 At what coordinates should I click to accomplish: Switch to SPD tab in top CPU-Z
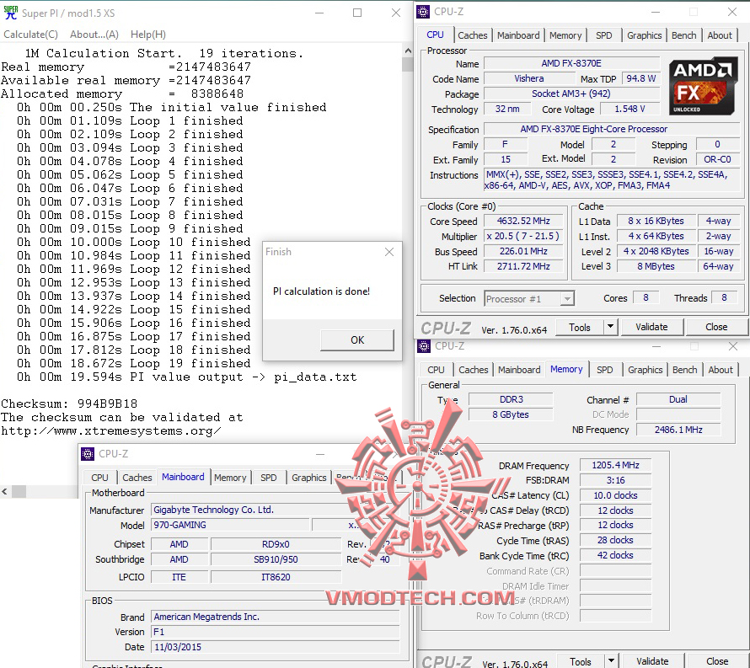pos(604,35)
